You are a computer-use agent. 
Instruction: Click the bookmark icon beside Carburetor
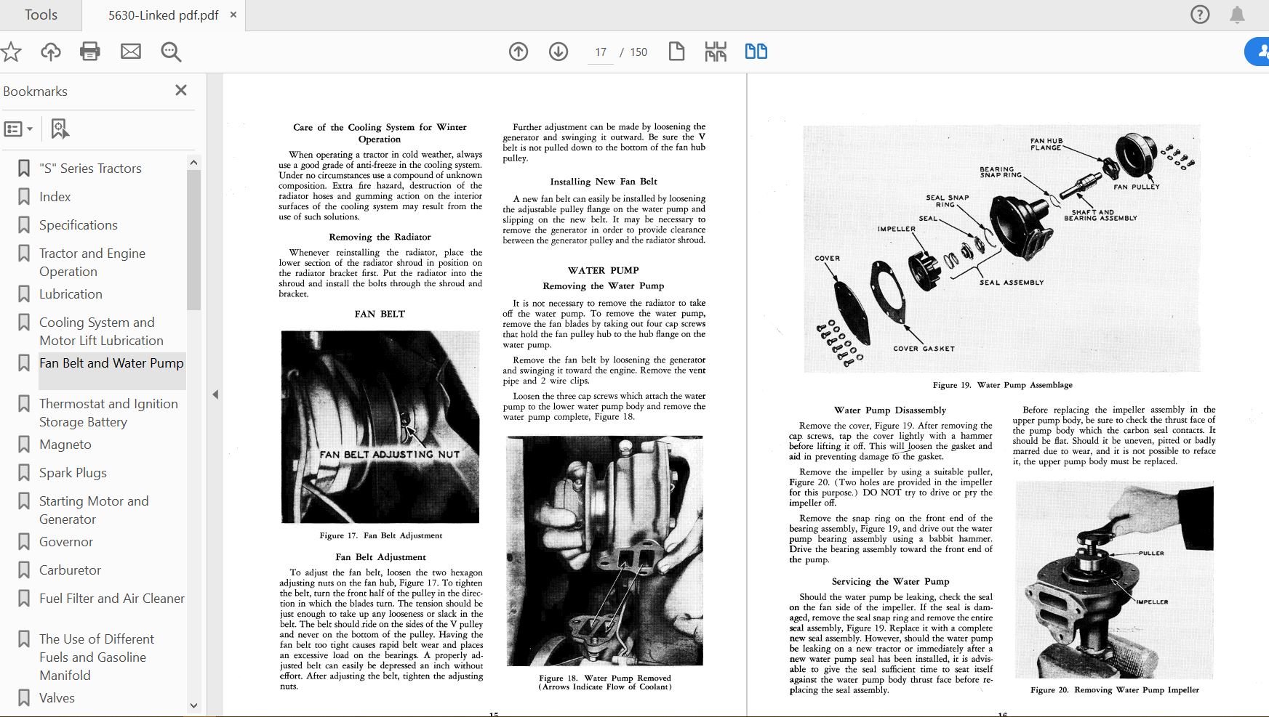[24, 570]
